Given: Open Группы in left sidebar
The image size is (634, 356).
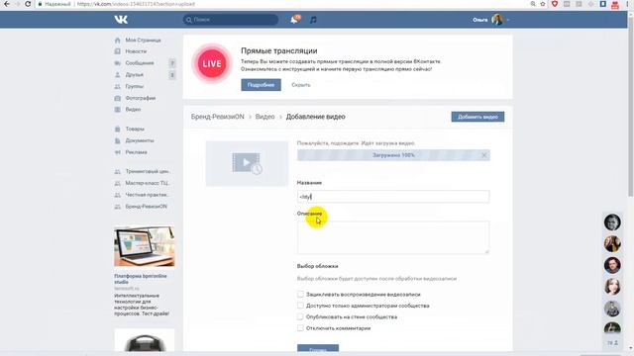Looking at the screenshot, I should [135, 86].
